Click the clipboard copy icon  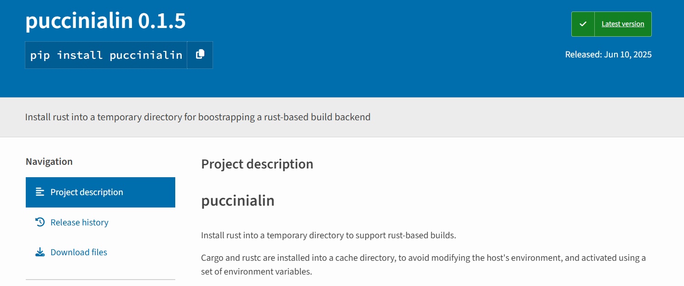pos(200,55)
